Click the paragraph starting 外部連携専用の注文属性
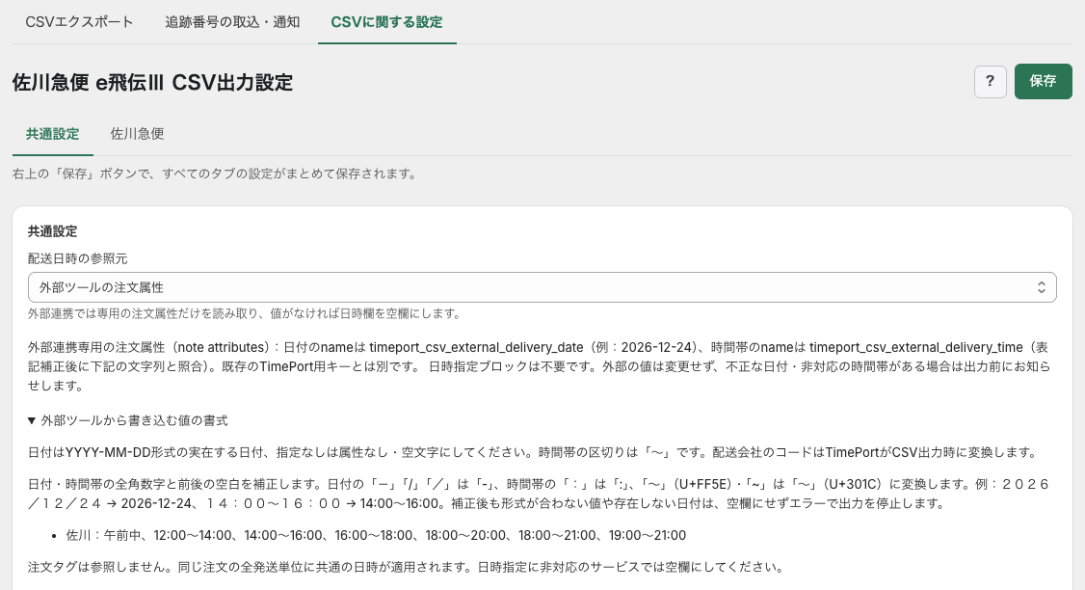Screen dimensions: 1085x590 539,366
